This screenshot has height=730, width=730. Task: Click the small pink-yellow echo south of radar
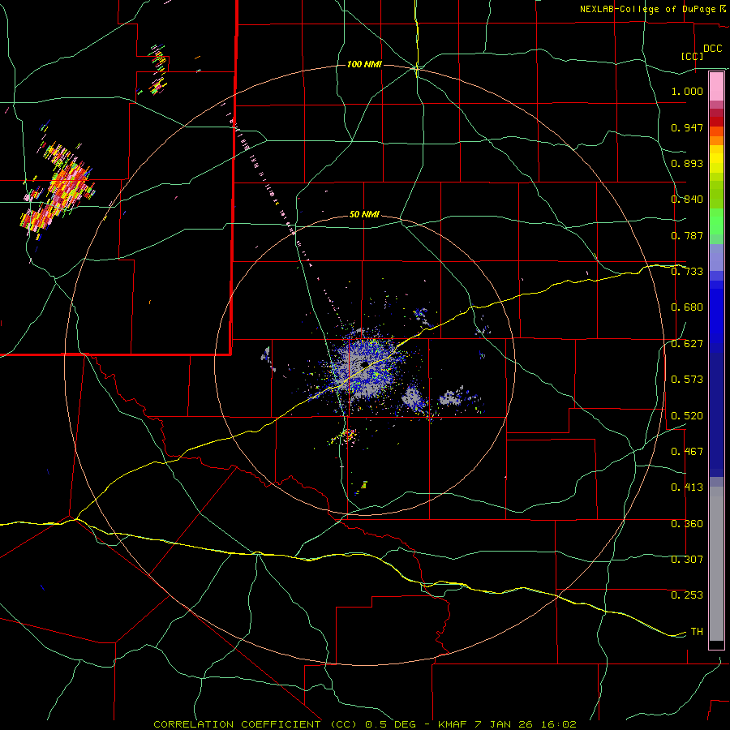pos(345,436)
